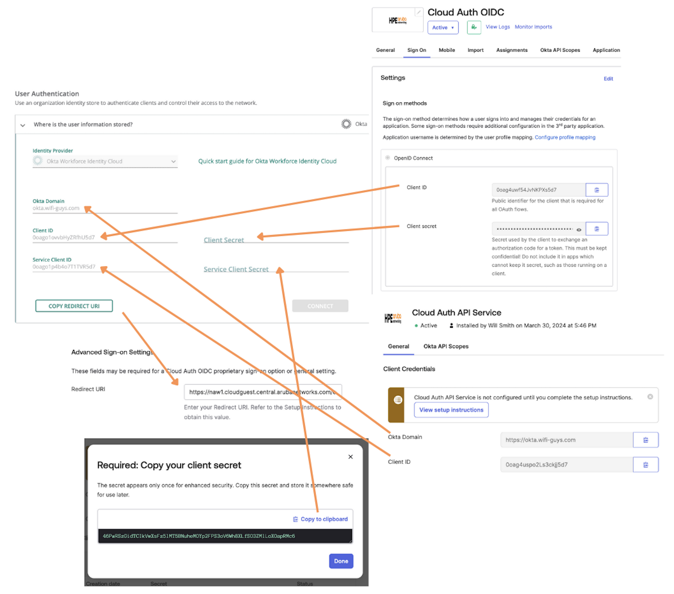
Task: Click COPY REDIRECT URI button
Action: point(74,306)
